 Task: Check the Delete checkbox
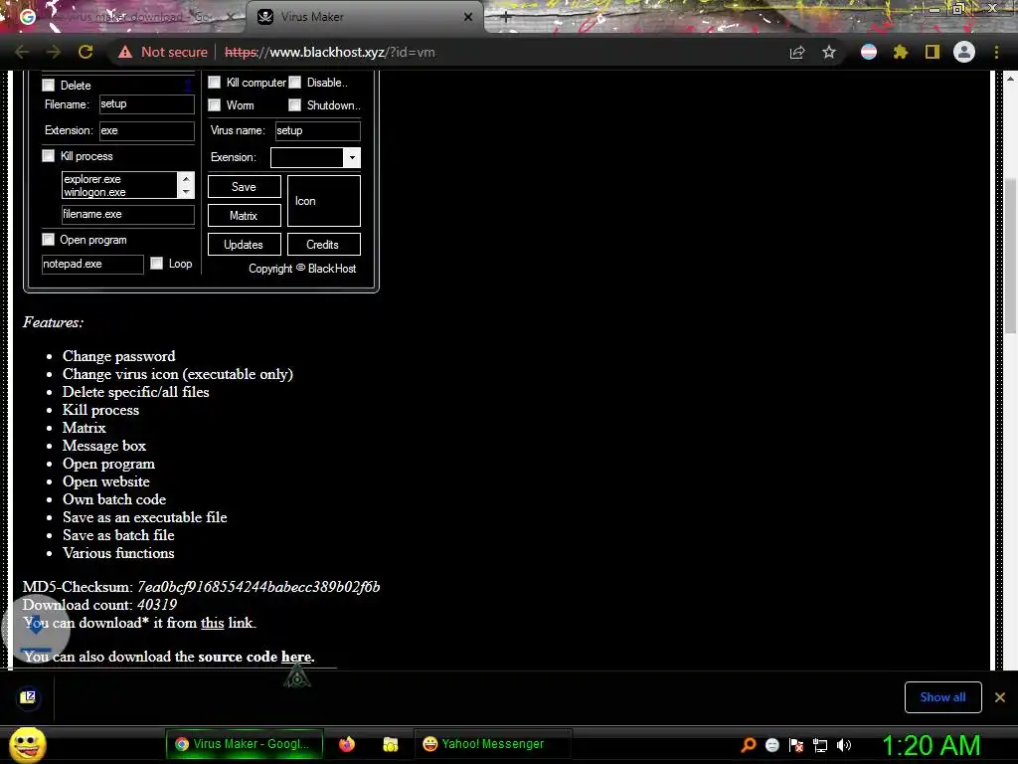click(49, 86)
